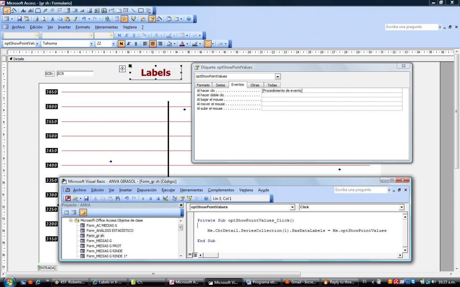Switch to the Formato tab in property sheet
This screenshot has width=460, height=287.
tap(203, 85)
